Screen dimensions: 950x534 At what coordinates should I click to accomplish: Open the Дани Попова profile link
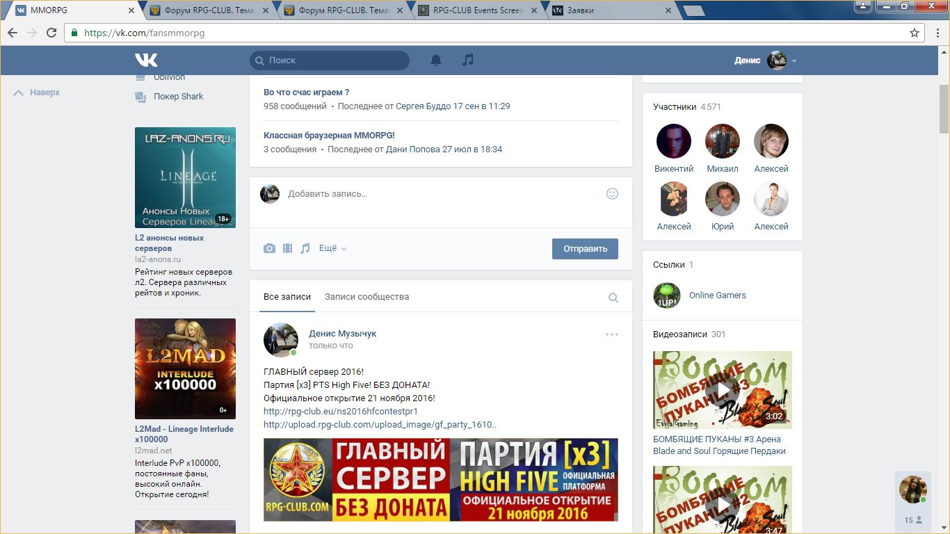[x=413, y=149]
